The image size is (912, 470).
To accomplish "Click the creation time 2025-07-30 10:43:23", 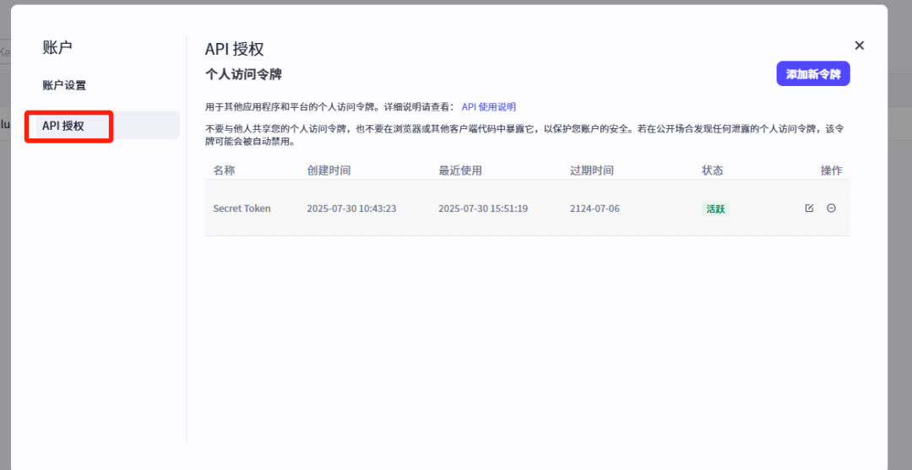I will [x=351, y=208].
